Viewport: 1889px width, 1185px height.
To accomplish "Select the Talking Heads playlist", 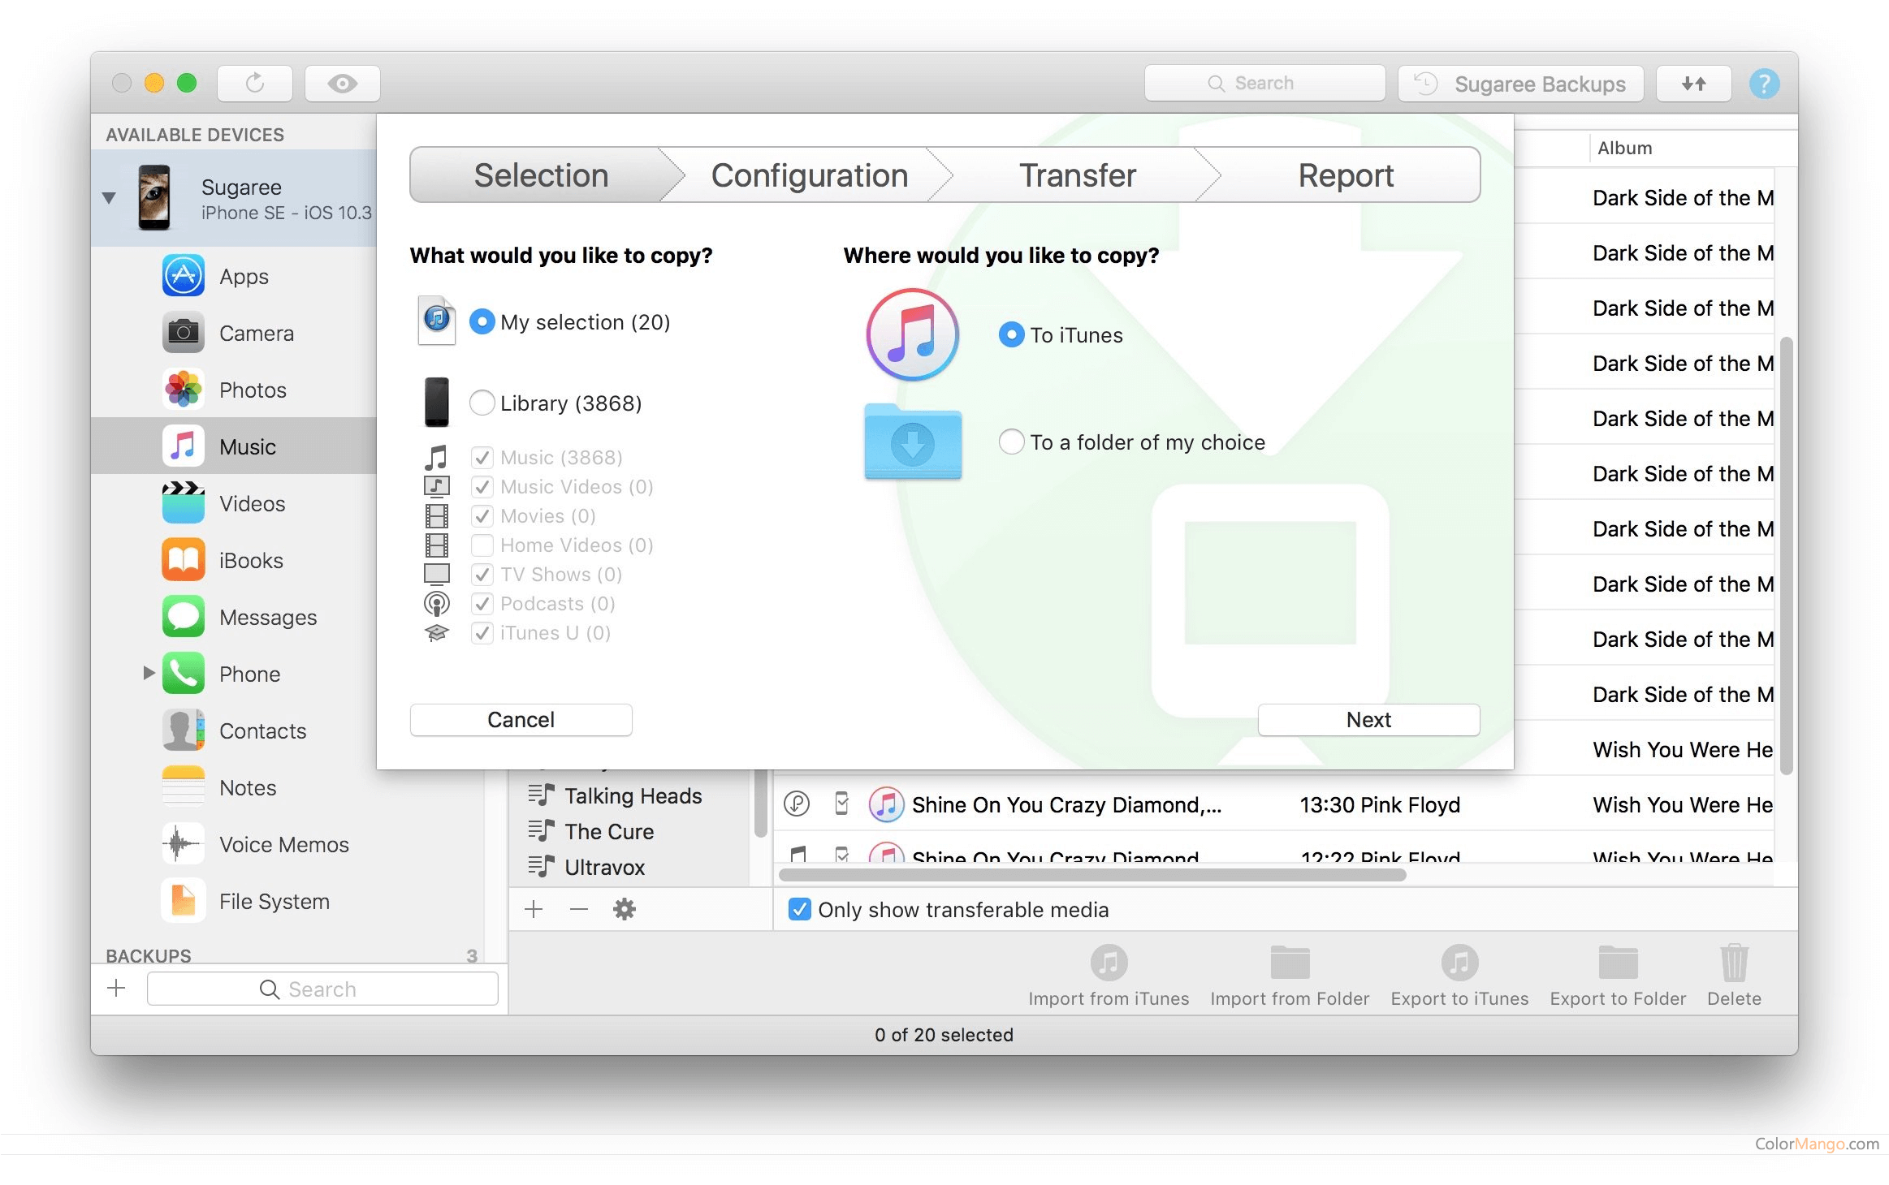I will [632, 795].
